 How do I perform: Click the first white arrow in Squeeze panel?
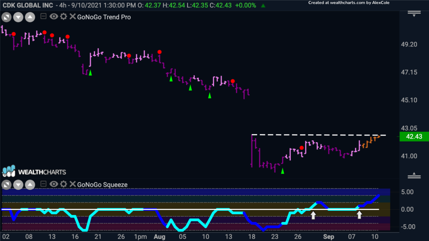click(x=313, y=215)
